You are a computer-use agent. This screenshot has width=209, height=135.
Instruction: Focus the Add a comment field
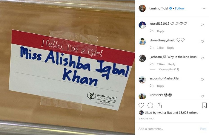[168, 129]
